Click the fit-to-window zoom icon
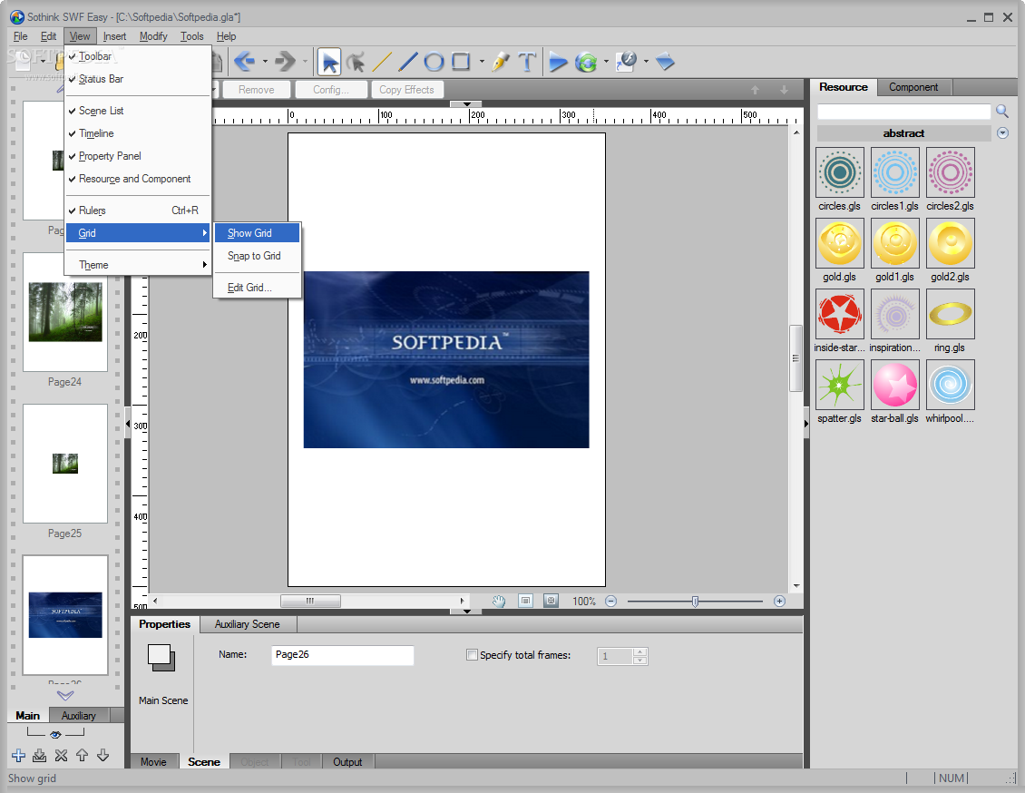The height and width of the screenshot is (793, 1025). pyautogui.click(x=525, y=600)
